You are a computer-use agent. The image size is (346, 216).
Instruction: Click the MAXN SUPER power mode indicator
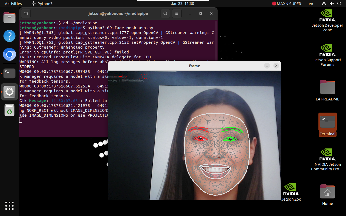click(x=287, y=4)
